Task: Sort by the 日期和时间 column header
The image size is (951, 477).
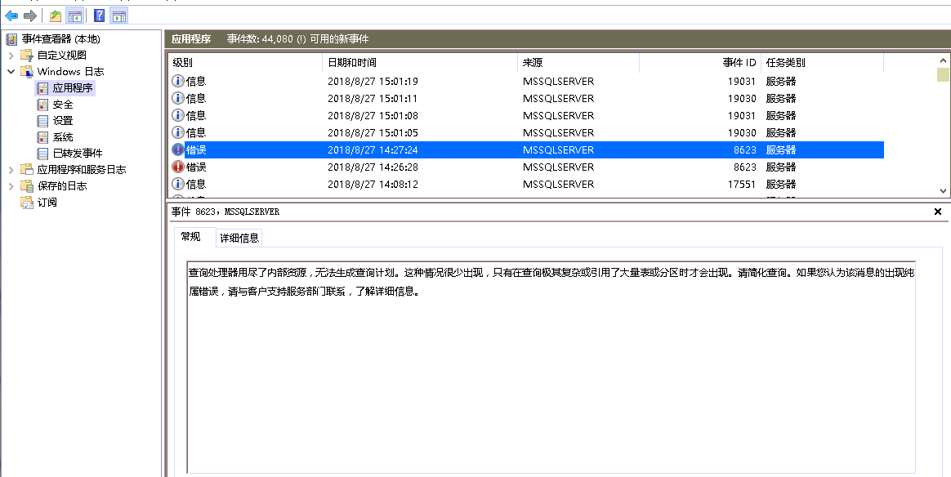Action: [420, 62]
